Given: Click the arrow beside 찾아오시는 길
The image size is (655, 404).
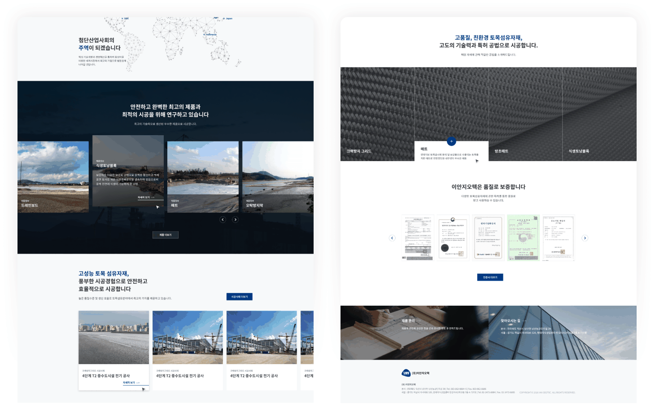Looking at the screenshot, I should pos(524,321).
